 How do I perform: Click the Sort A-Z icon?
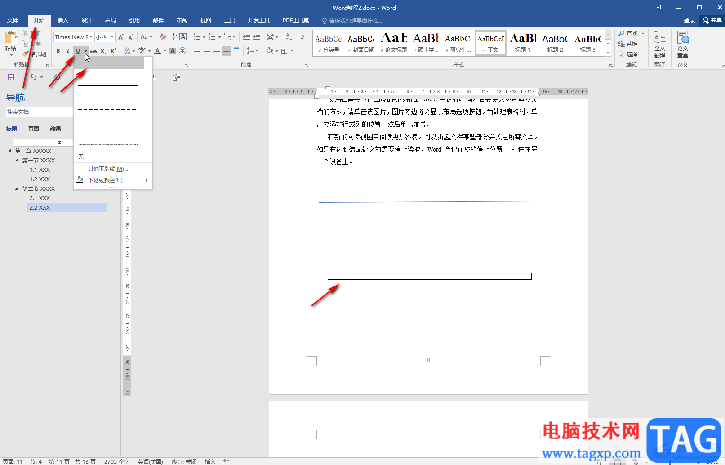(x=289, y=37)
